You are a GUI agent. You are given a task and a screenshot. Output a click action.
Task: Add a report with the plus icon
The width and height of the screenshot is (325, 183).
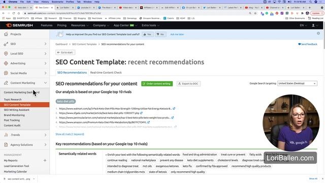(x=45, y=161)
